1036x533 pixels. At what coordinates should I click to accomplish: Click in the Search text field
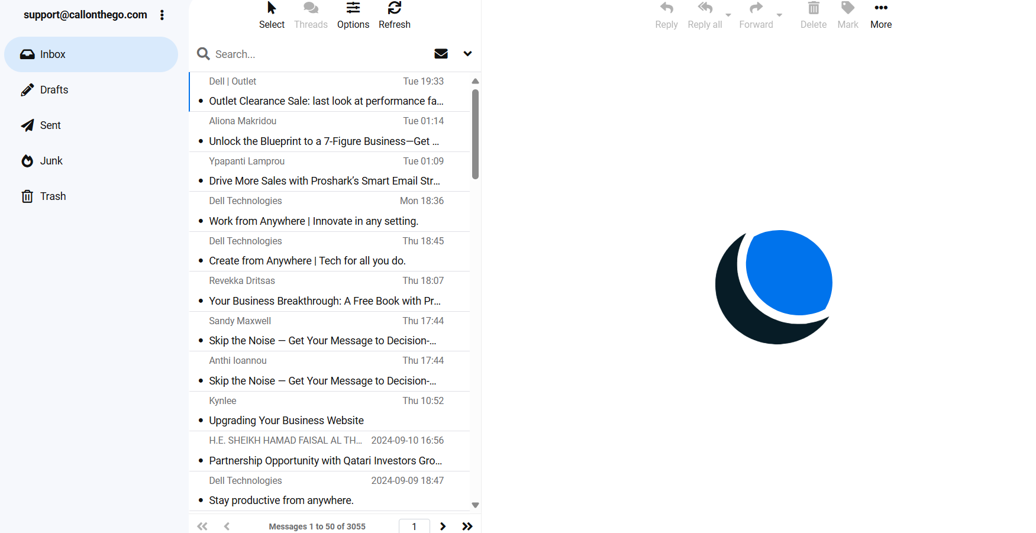(x=319, y=54)
